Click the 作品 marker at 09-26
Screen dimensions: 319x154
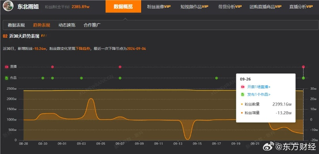tap(303, 78)
